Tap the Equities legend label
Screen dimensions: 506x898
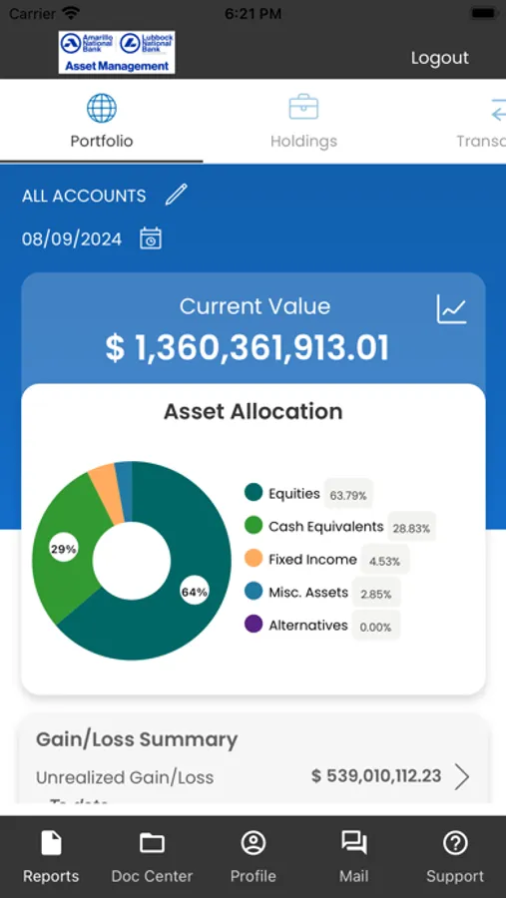294,494
